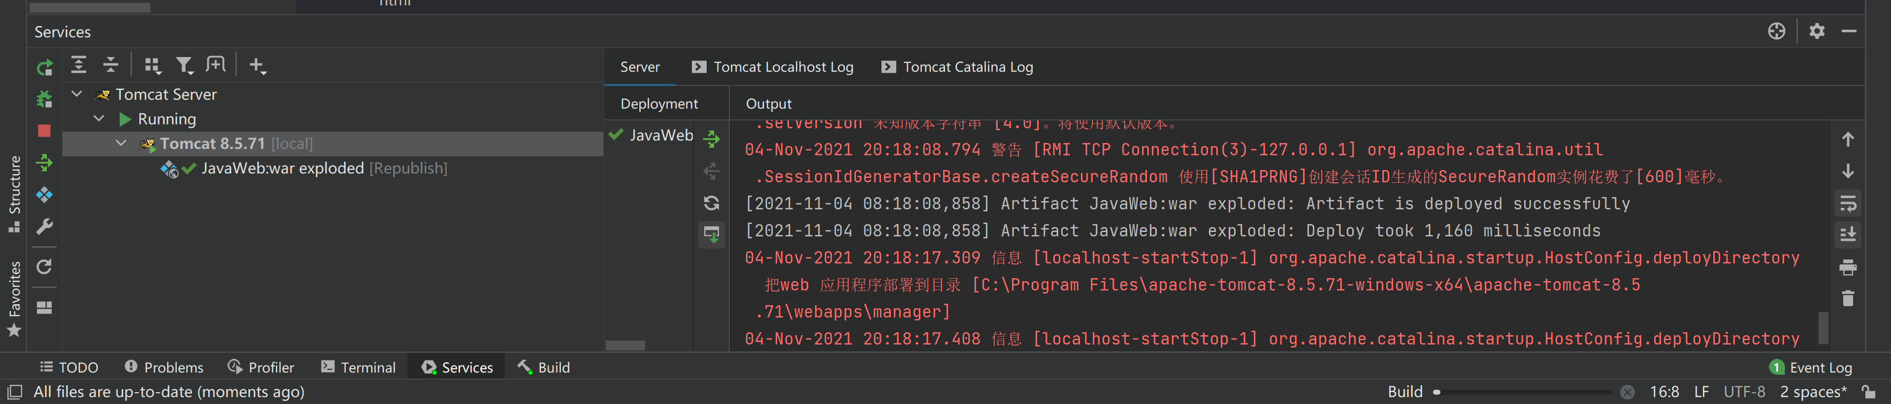This screenshot has height=404, width=1891.
Task: Print the output using printer icon
Action: [x=1848, y=267]
